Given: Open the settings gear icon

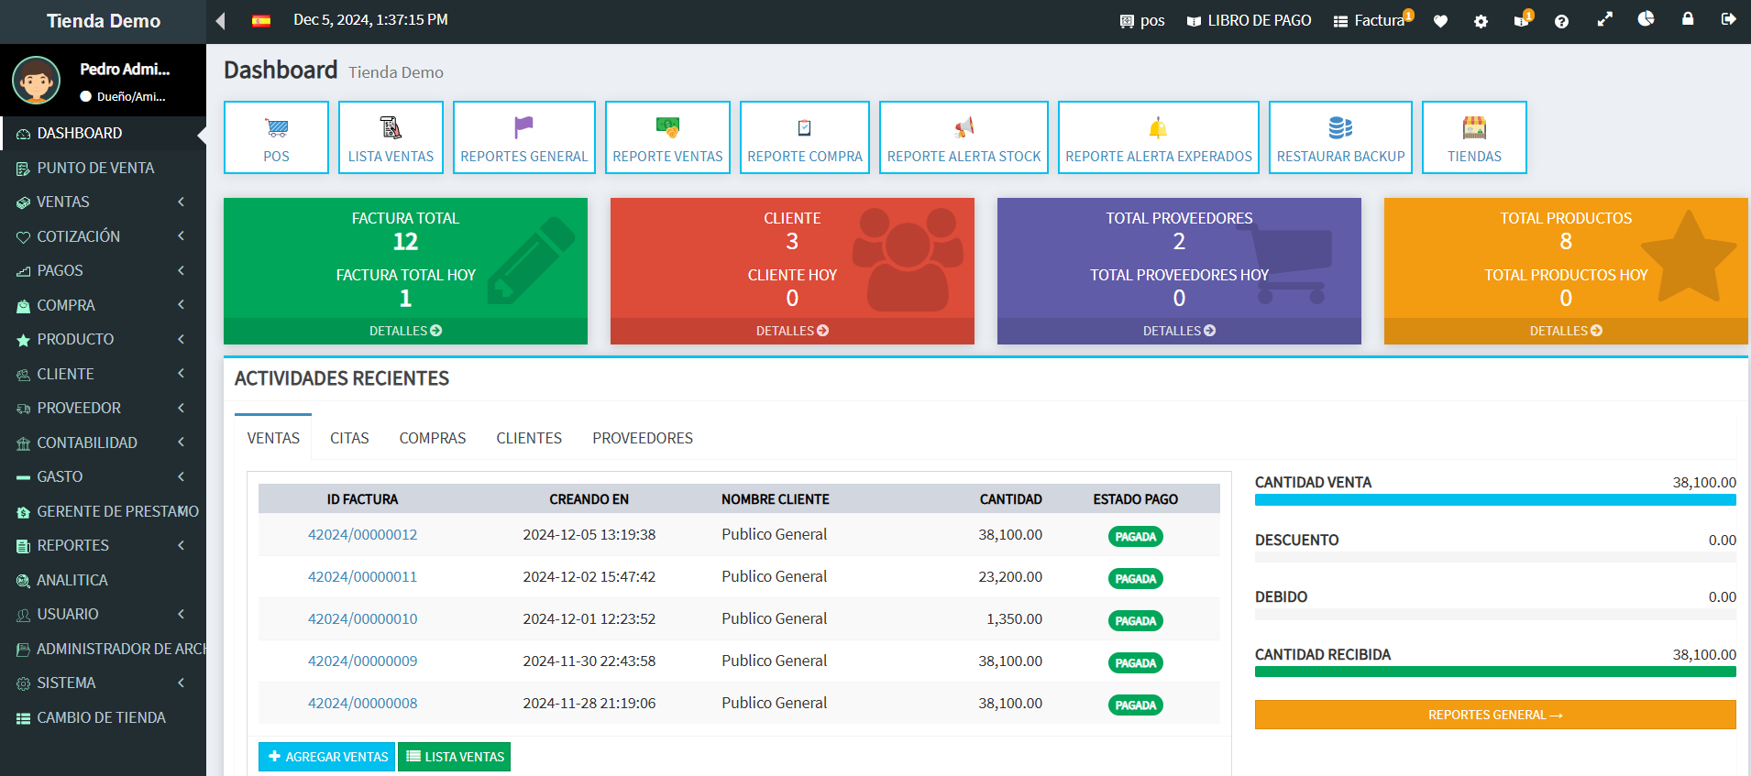Looking at the screenshot, I should (x=1481, y=21).
